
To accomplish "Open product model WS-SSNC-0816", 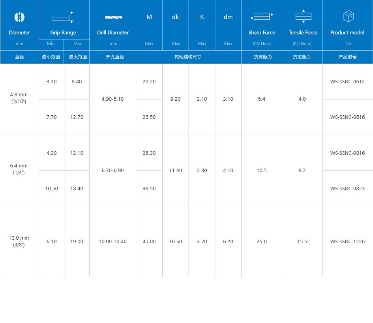I will click(347, 153).
